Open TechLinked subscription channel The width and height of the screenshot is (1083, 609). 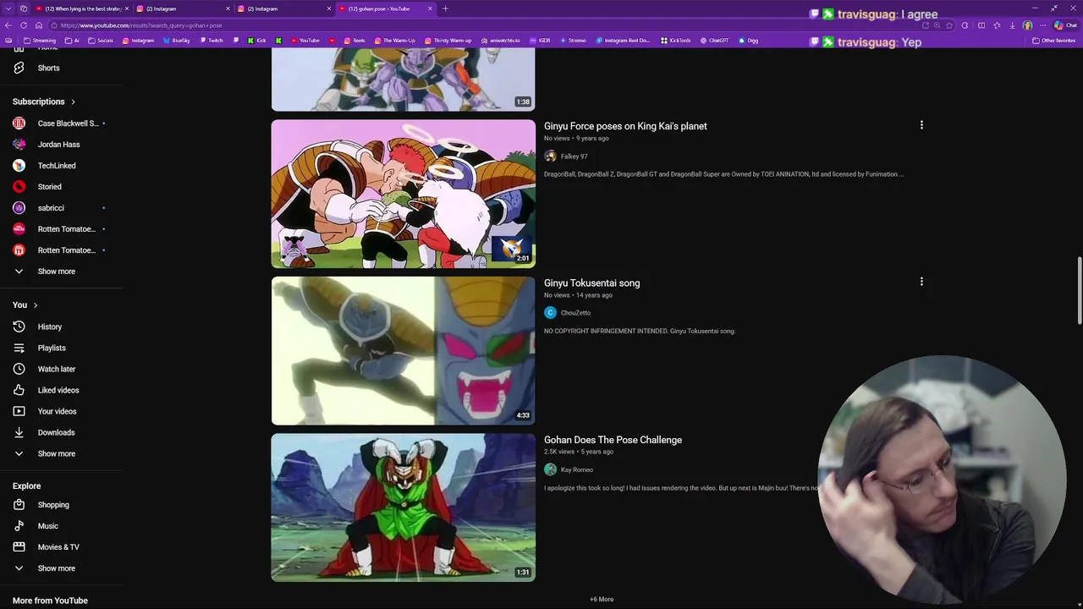56,166
